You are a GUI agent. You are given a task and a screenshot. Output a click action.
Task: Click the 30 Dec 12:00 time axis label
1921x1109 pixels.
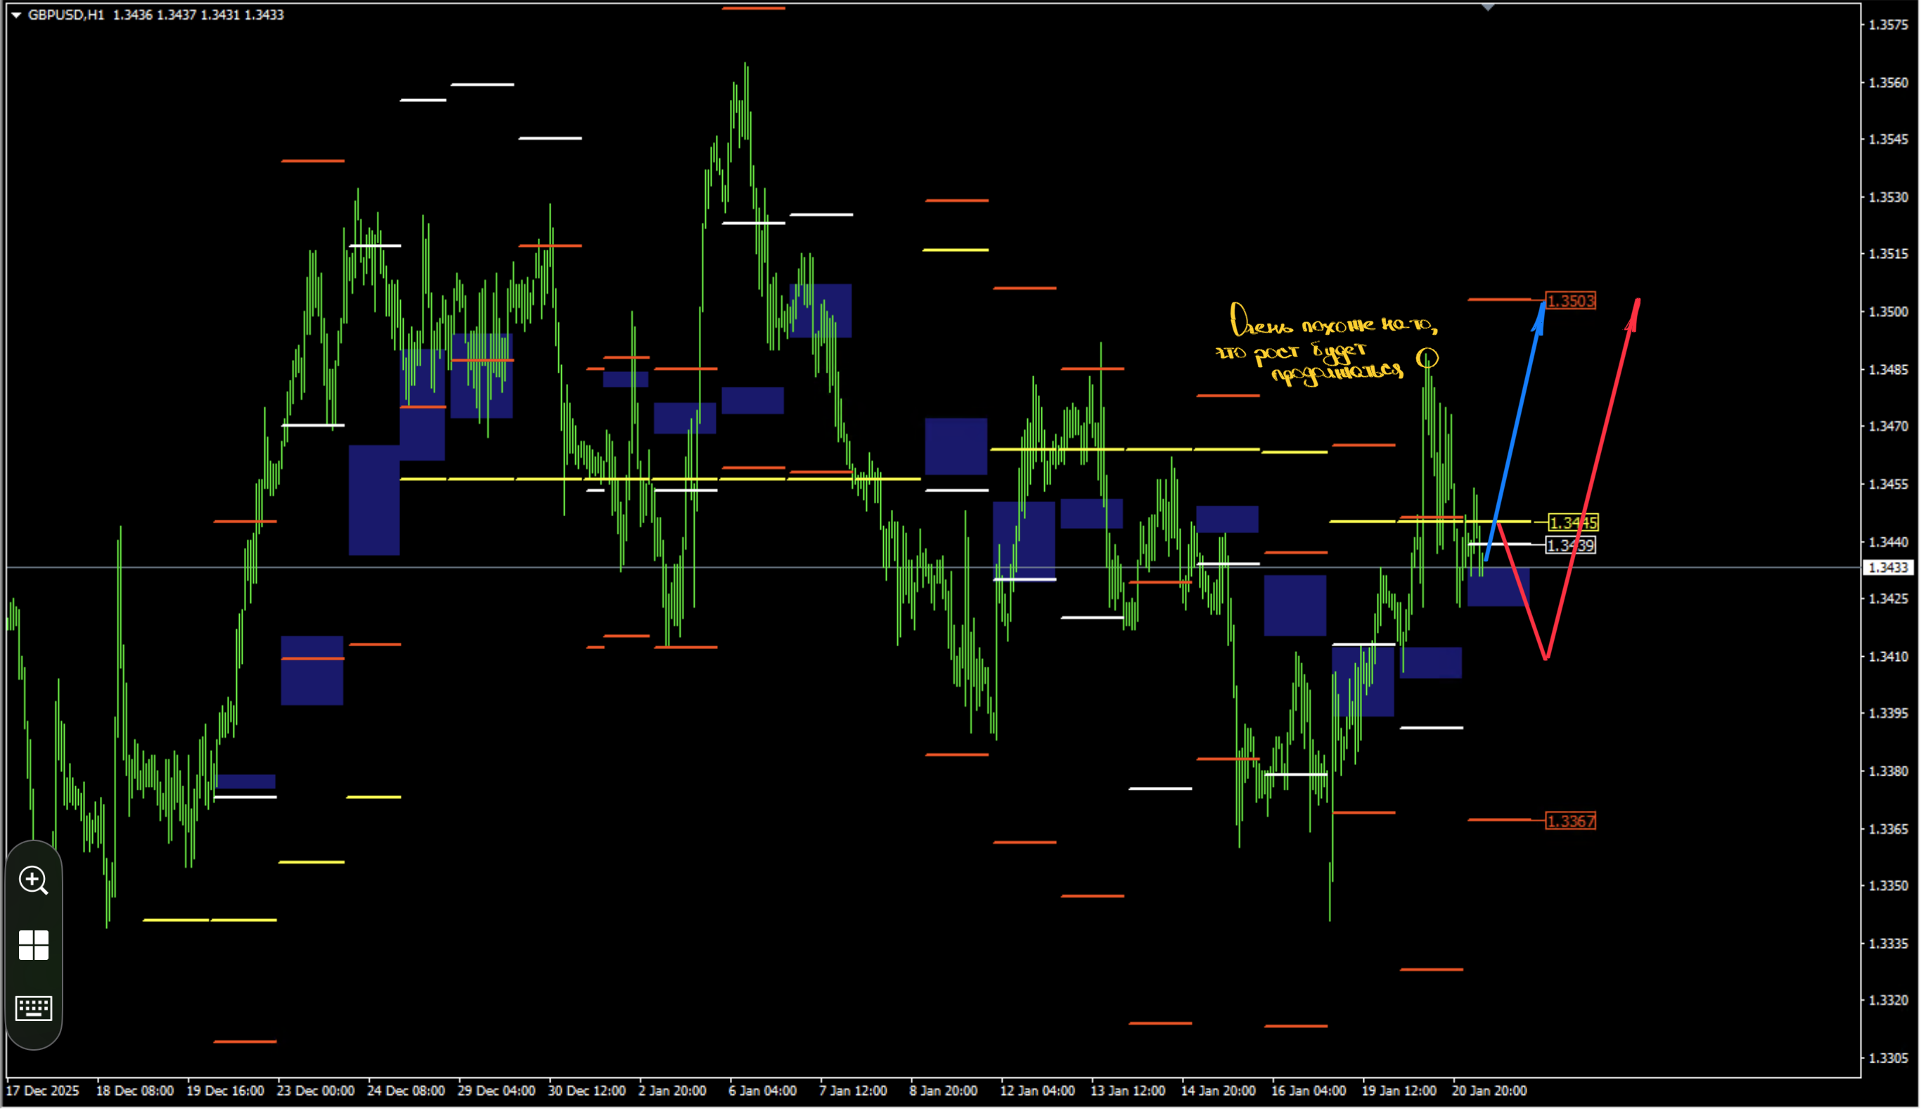[586, 1091]
